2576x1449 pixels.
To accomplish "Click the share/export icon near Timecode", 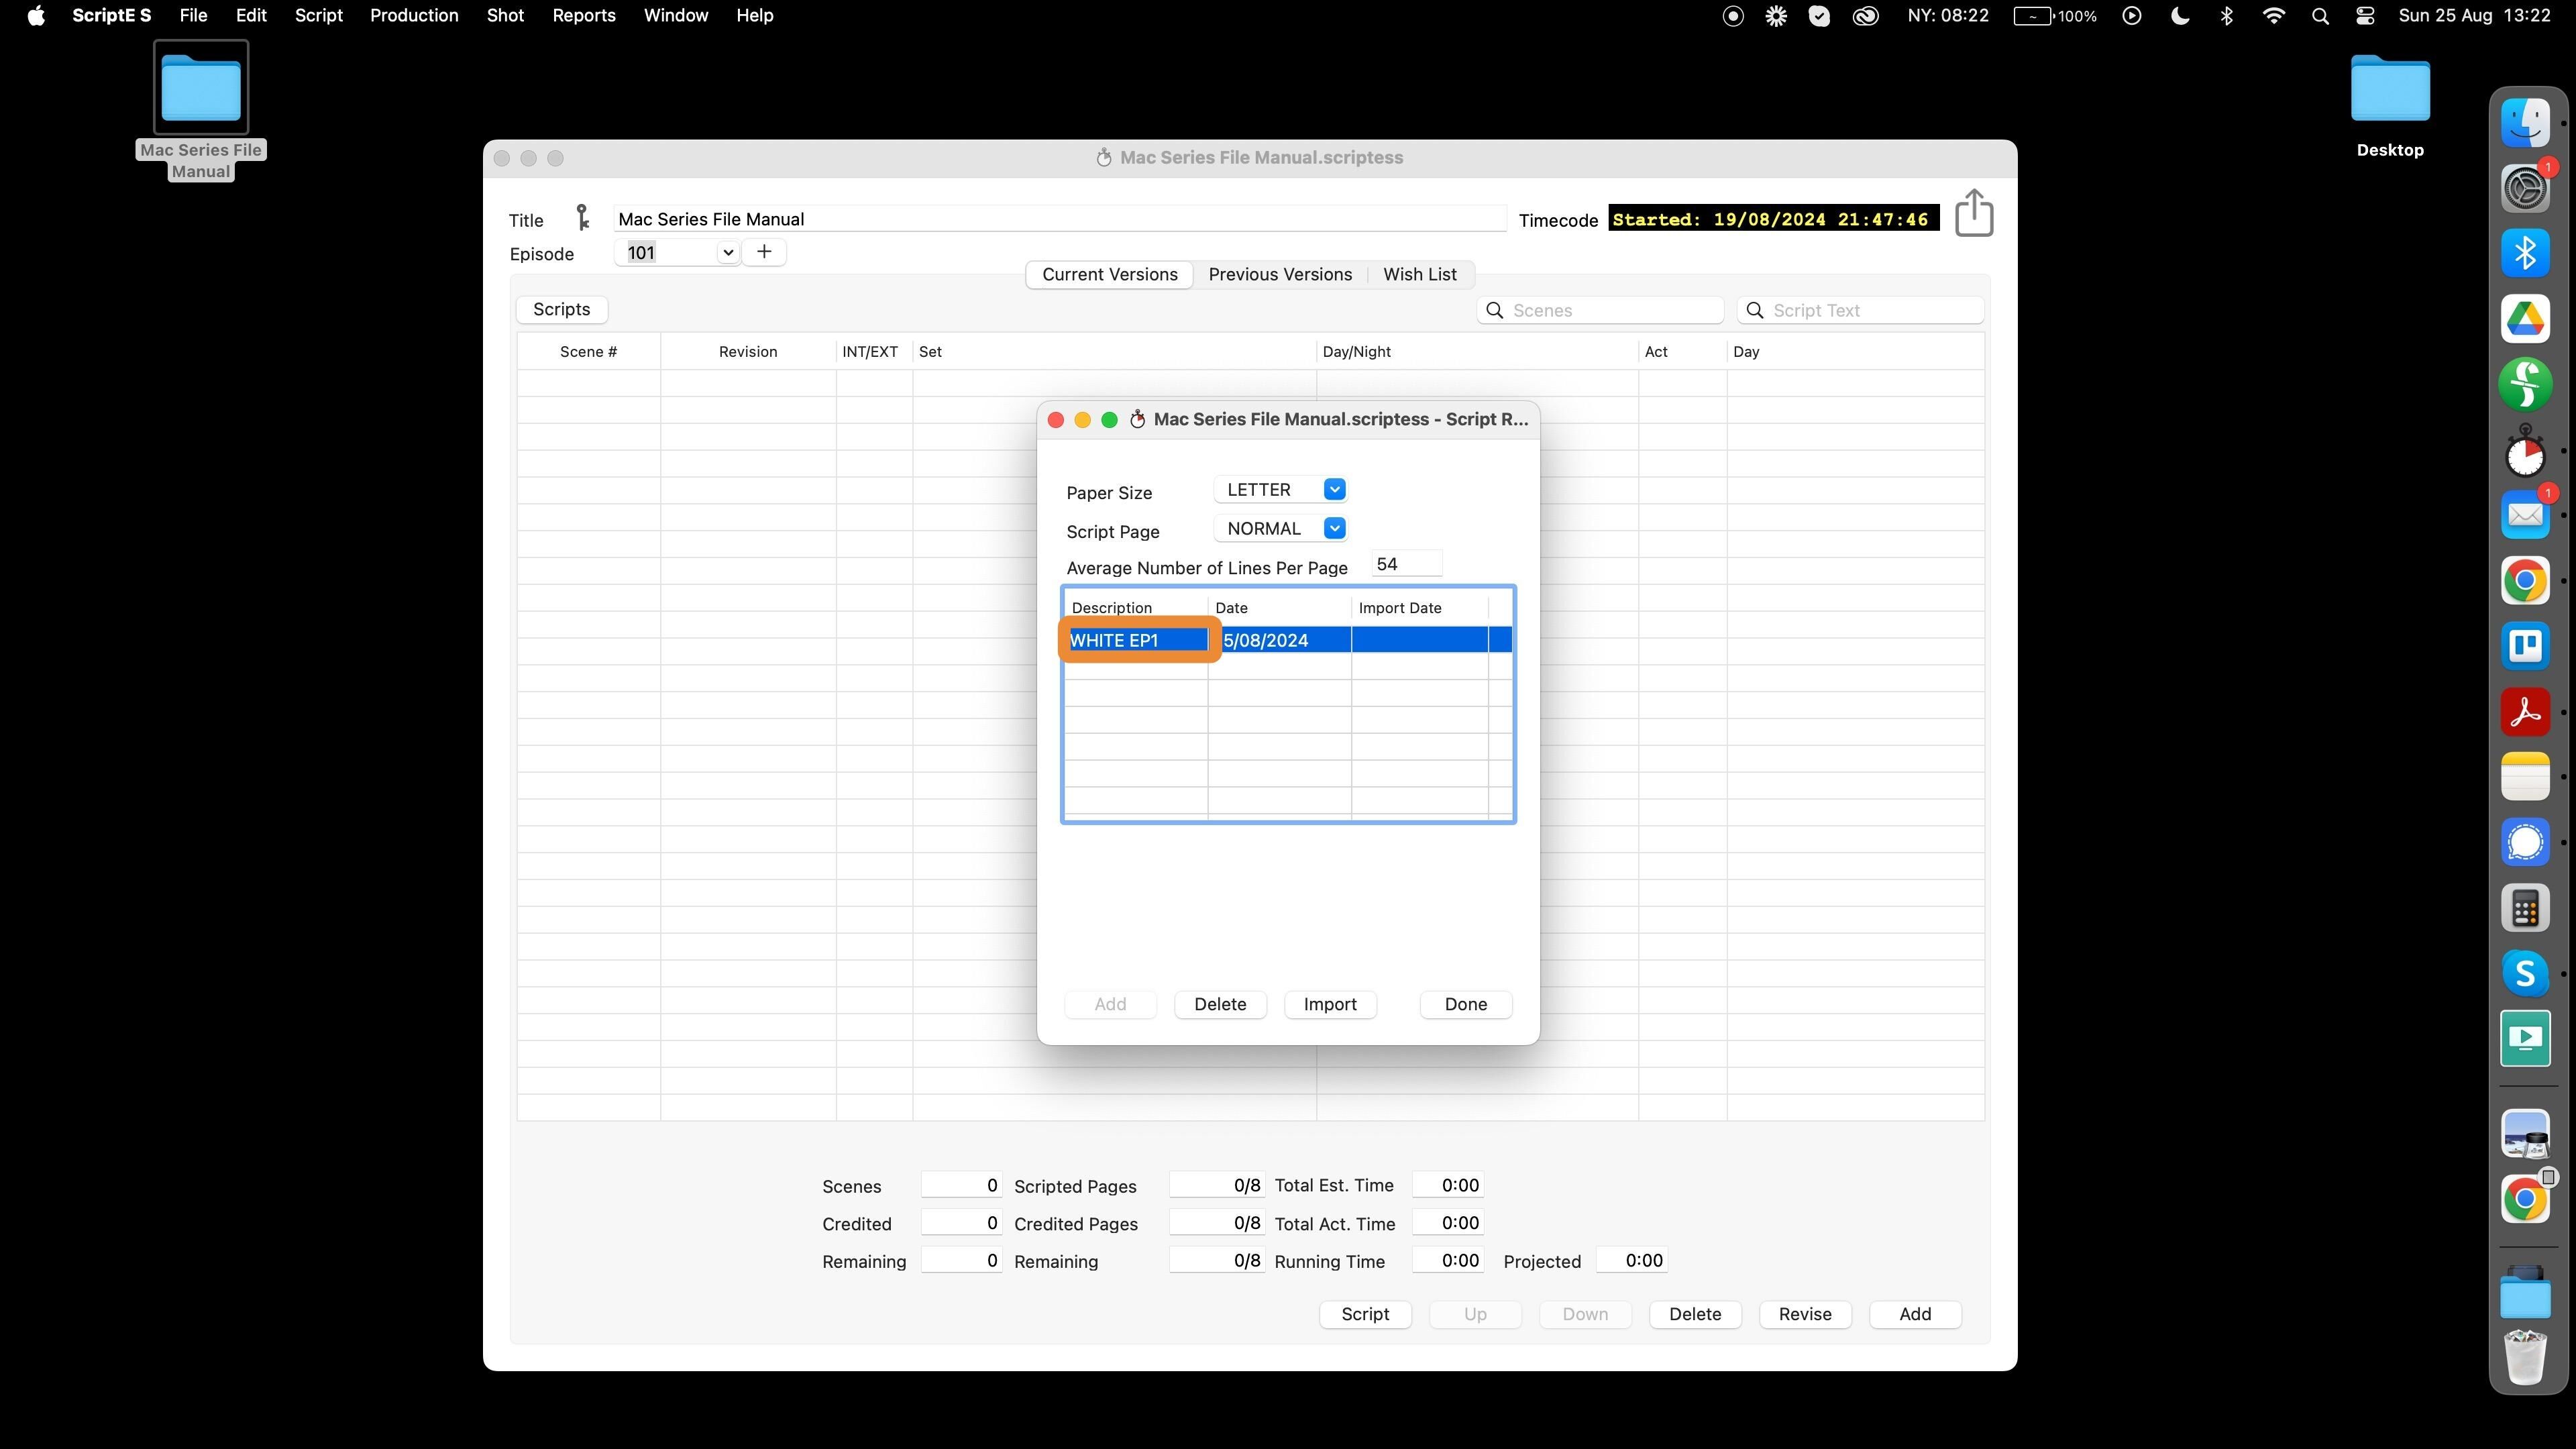I will [x=1973, y=214].
